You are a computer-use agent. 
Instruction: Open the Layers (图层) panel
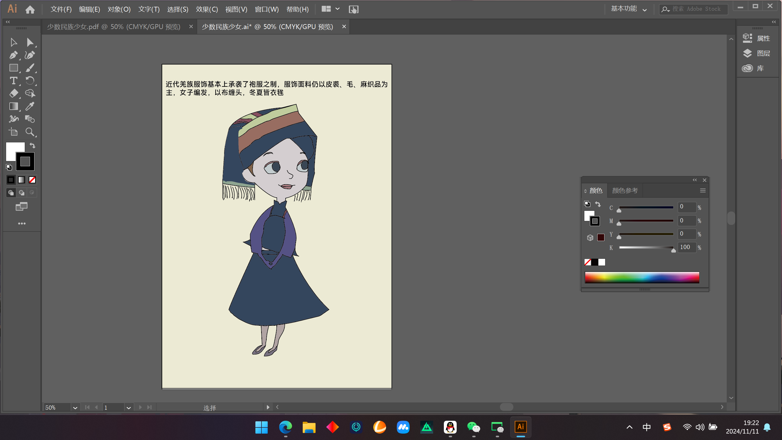[757, 53]
